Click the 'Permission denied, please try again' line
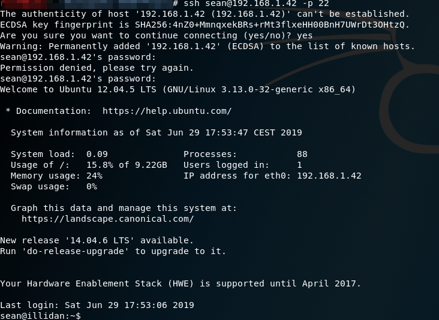The image size is (439, 320). point(97,68)
